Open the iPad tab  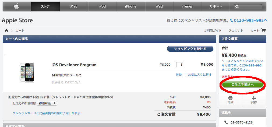point(159,6)
